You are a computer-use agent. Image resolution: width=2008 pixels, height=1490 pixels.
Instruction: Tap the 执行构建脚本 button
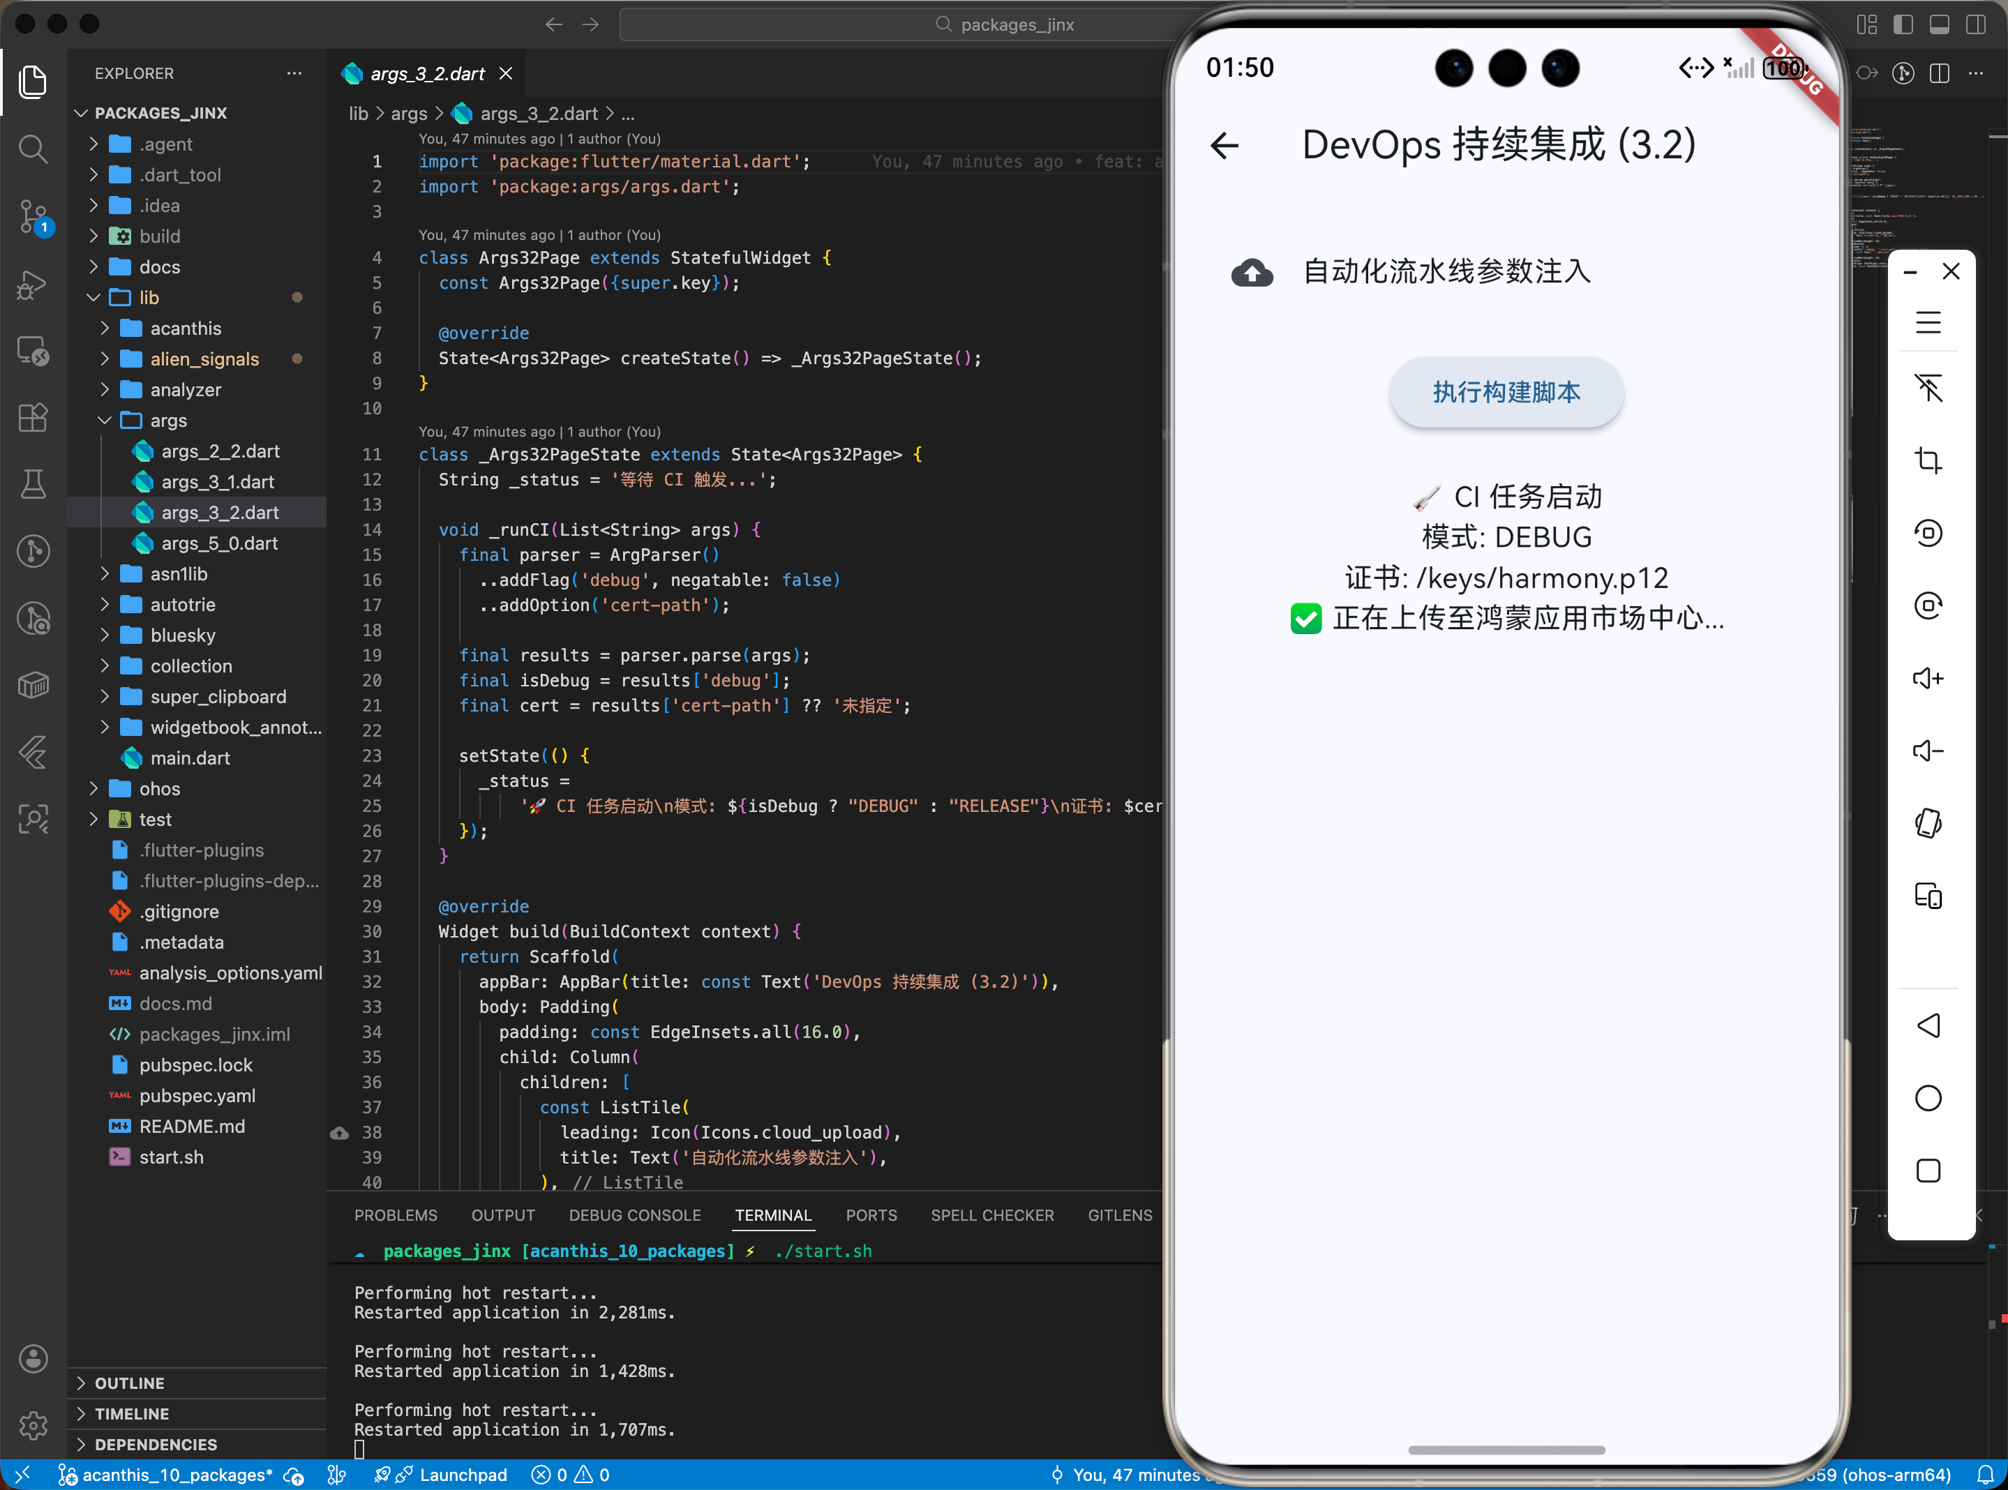(x=1506, y=392)
